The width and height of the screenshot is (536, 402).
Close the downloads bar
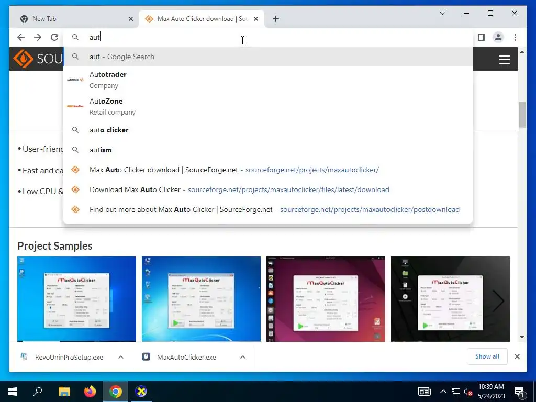(x=517, y=356)
